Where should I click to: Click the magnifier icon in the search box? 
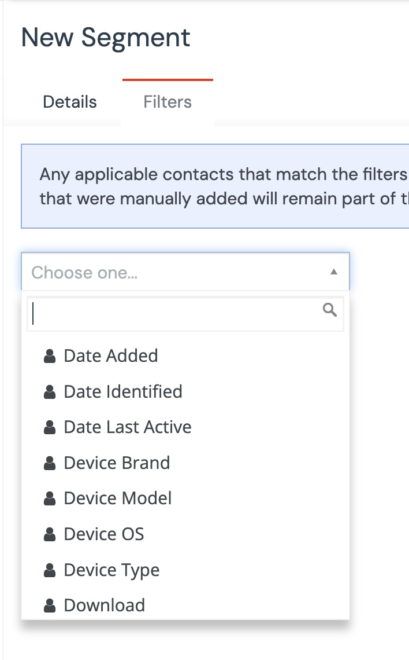tap(330, 310)
